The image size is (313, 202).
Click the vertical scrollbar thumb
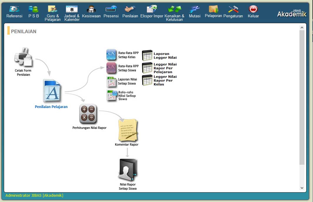(302, 97)
